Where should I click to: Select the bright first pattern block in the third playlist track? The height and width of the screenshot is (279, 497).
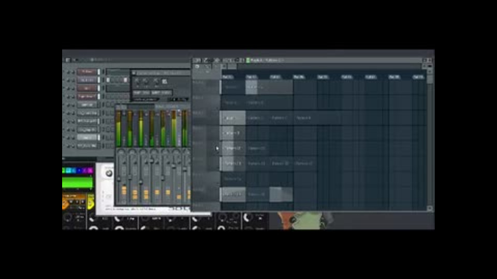[232, 118]
